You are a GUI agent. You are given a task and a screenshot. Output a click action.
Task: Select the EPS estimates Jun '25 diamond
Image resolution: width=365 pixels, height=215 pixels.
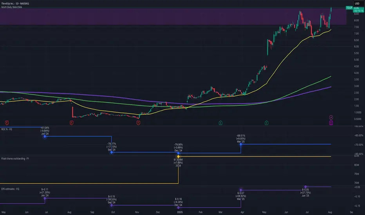pyautogui.click(x=305, y=186)
